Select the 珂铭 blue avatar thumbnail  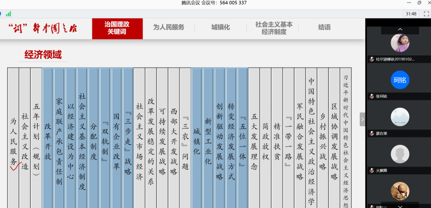tap(400, 80)
